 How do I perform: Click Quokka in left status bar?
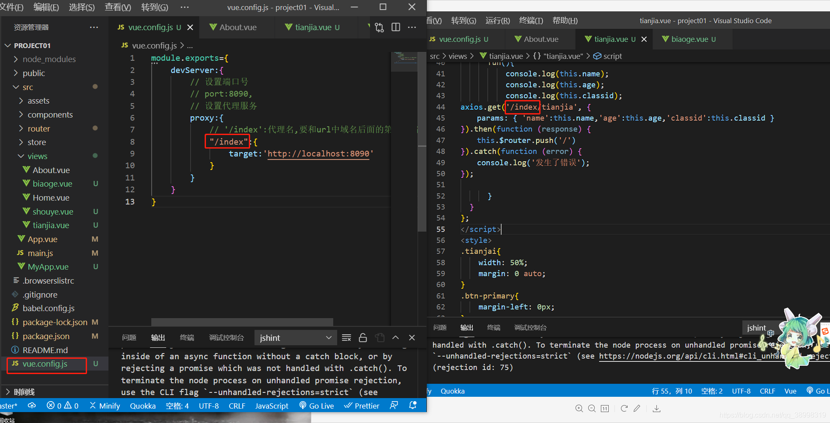(x=143, y=406)
